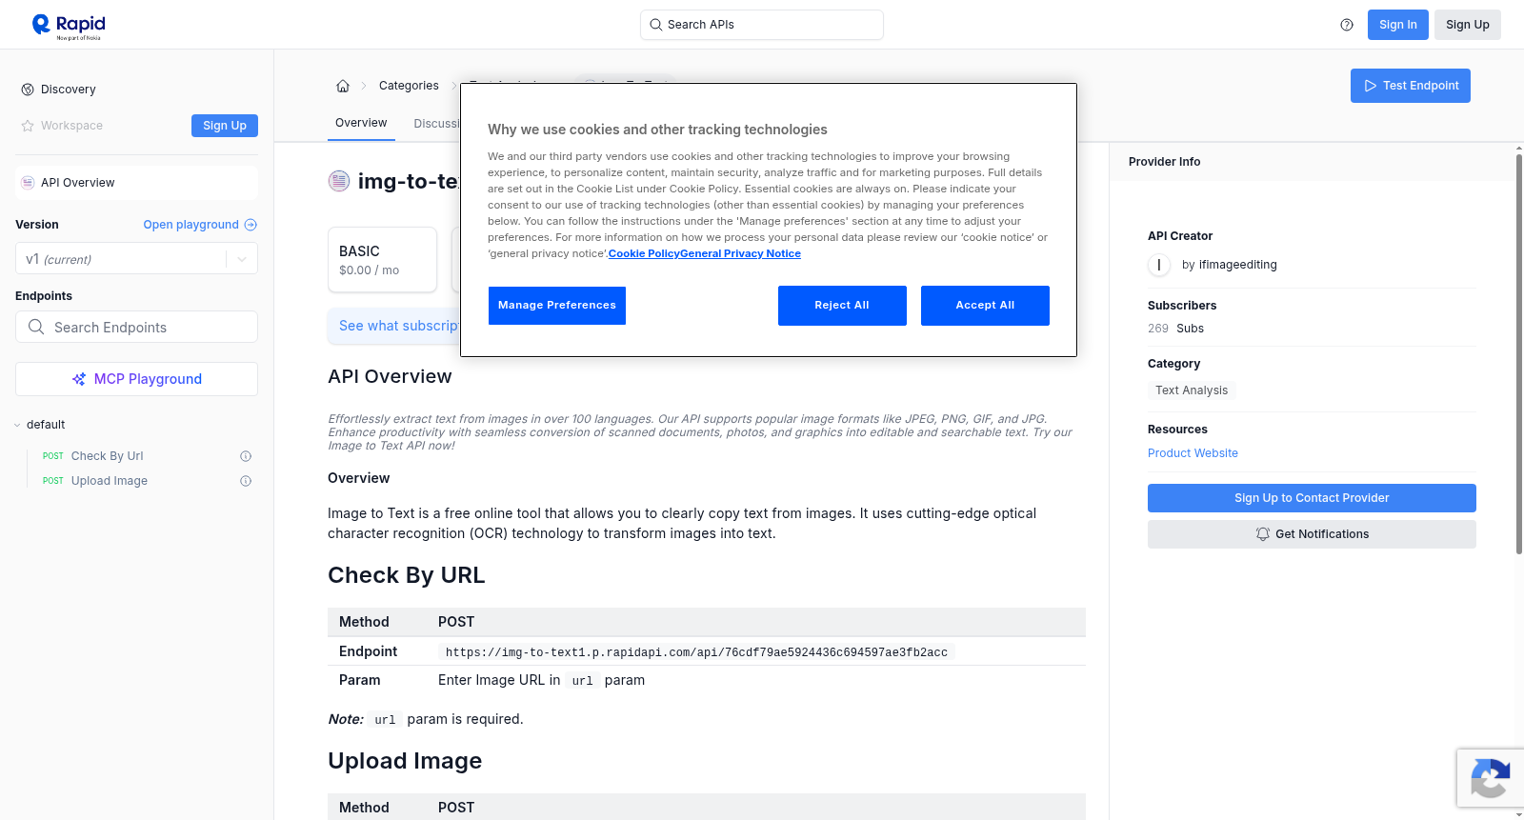Show info for Upload Image endpoint

coord(246,481)
